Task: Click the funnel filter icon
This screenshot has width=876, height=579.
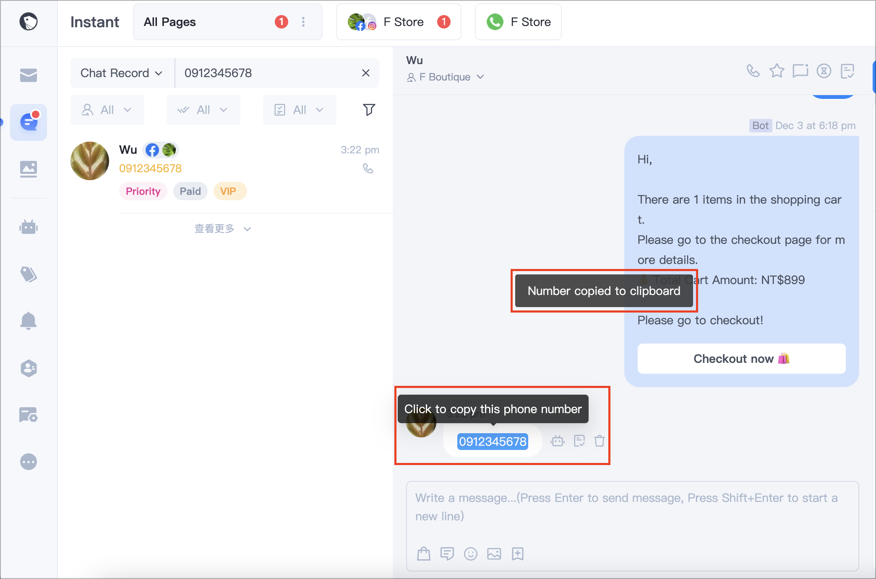Action: click(x=369, y=110)
